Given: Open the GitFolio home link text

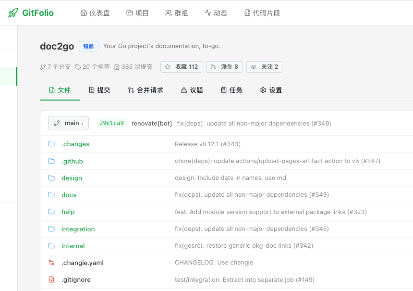Looking at the screenshot, I should [x=38, y=13].
